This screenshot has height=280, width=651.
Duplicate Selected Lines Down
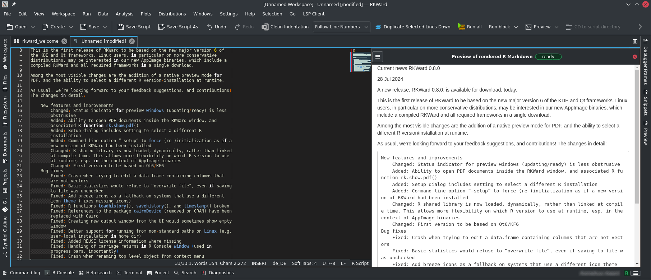[x=413, y=27]
